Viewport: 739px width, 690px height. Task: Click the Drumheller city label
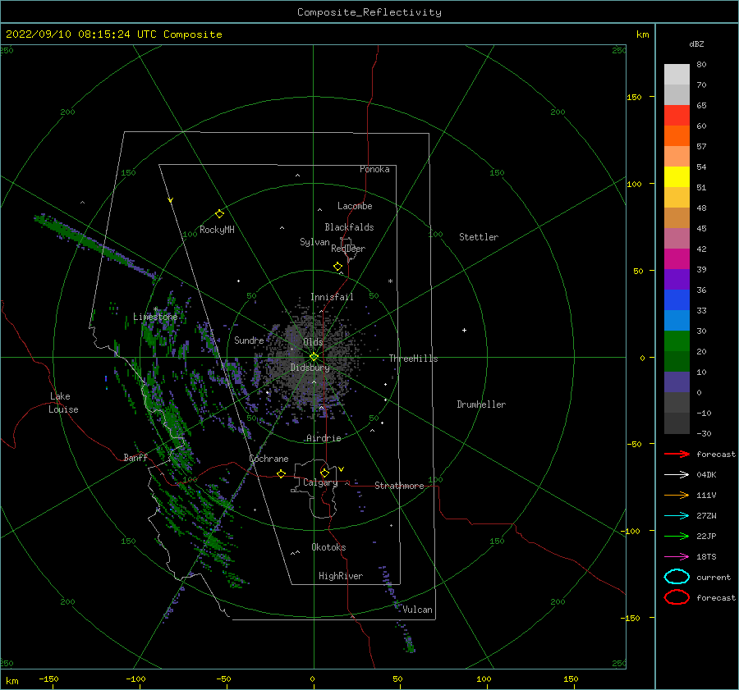(x=481, y=404)
